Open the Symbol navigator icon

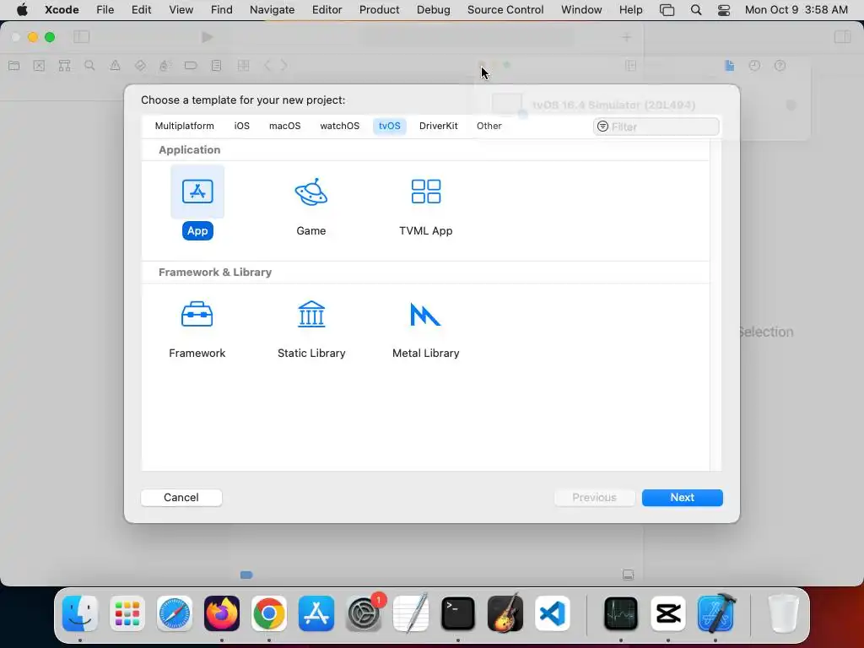point(64,66)
